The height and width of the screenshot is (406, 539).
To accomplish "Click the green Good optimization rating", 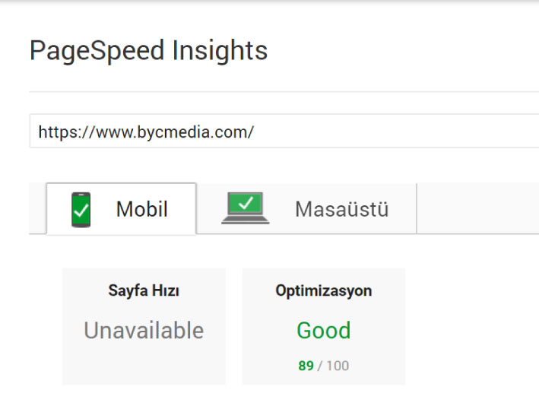I will 323,331.
